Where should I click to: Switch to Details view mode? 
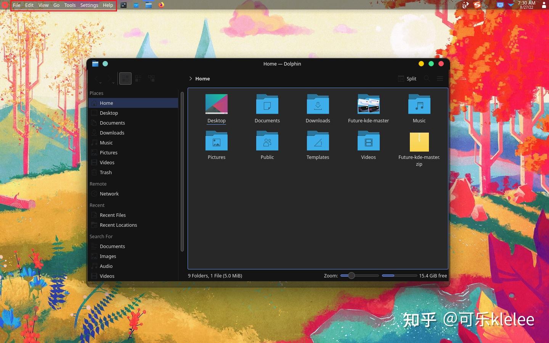click(151, 79)
